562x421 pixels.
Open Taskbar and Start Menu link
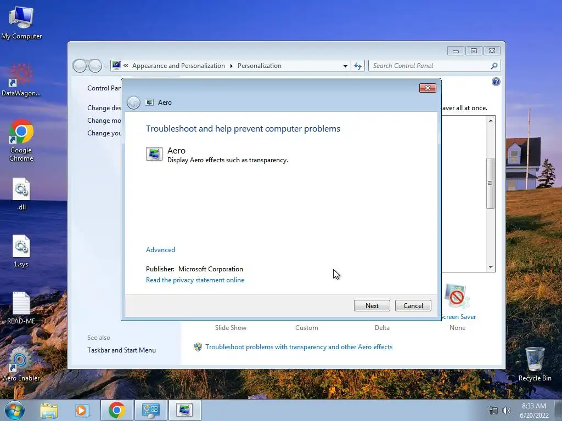(x=121, y=350)
